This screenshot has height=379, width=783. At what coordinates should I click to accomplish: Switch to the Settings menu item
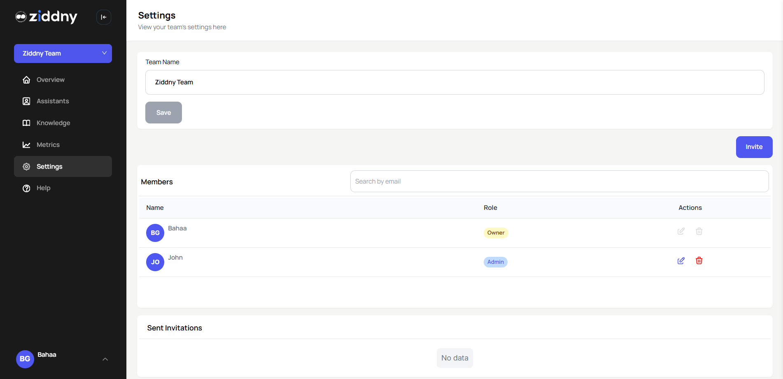click(49, 166)
